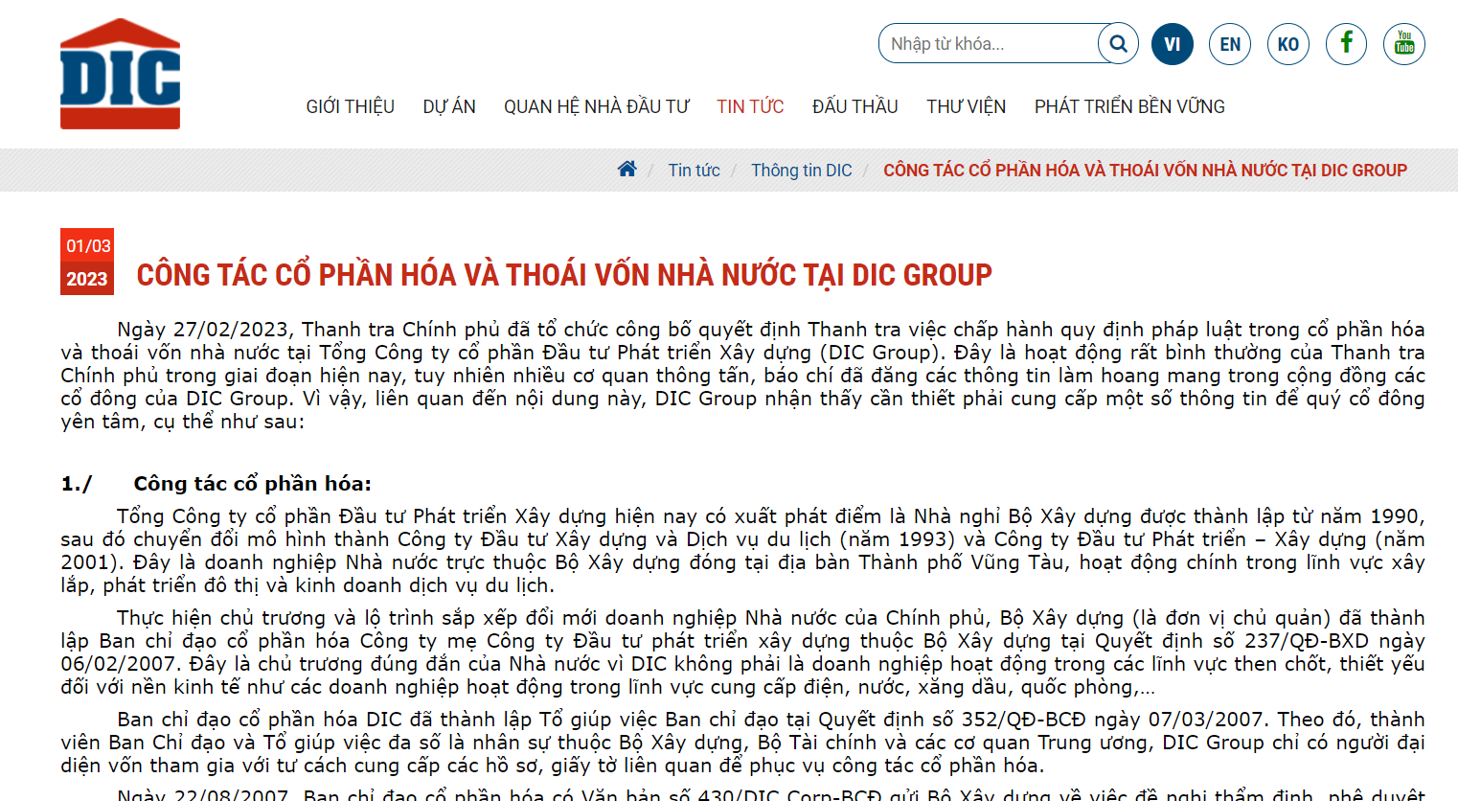Open PHÁT TRIỂN BỀN VỮNG page
1458x801 pixels.
[x=1129, y=106]
